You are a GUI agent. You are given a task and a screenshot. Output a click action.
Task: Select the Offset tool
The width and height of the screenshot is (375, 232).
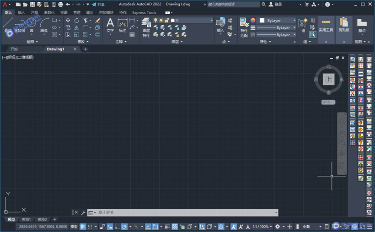[97, 35]
